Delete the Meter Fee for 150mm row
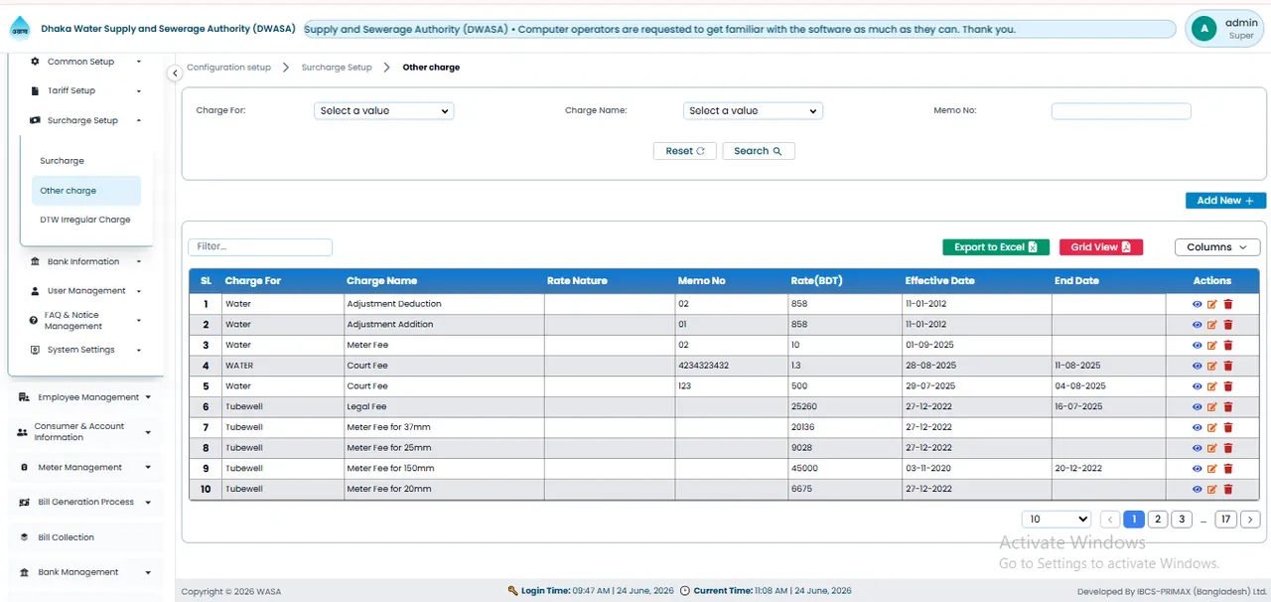Image resolution: width=1271 pixels, height=602 pixels. click(x=1228, y=469)
